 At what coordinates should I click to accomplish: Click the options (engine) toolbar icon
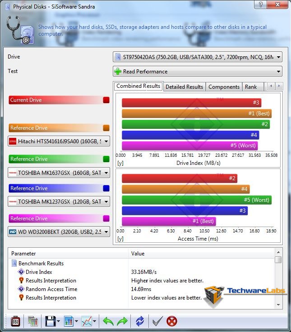[15, 321]
